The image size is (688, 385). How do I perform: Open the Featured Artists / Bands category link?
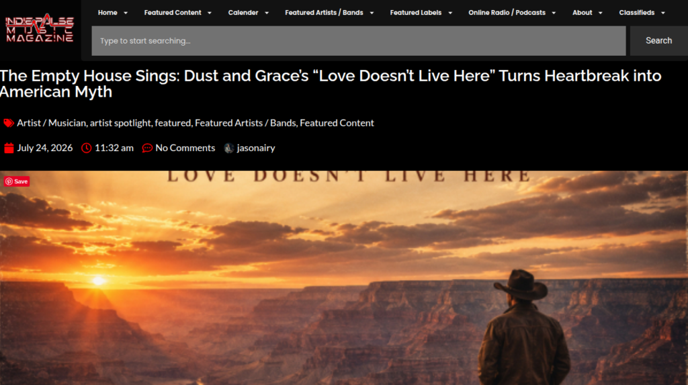point(245,123)
